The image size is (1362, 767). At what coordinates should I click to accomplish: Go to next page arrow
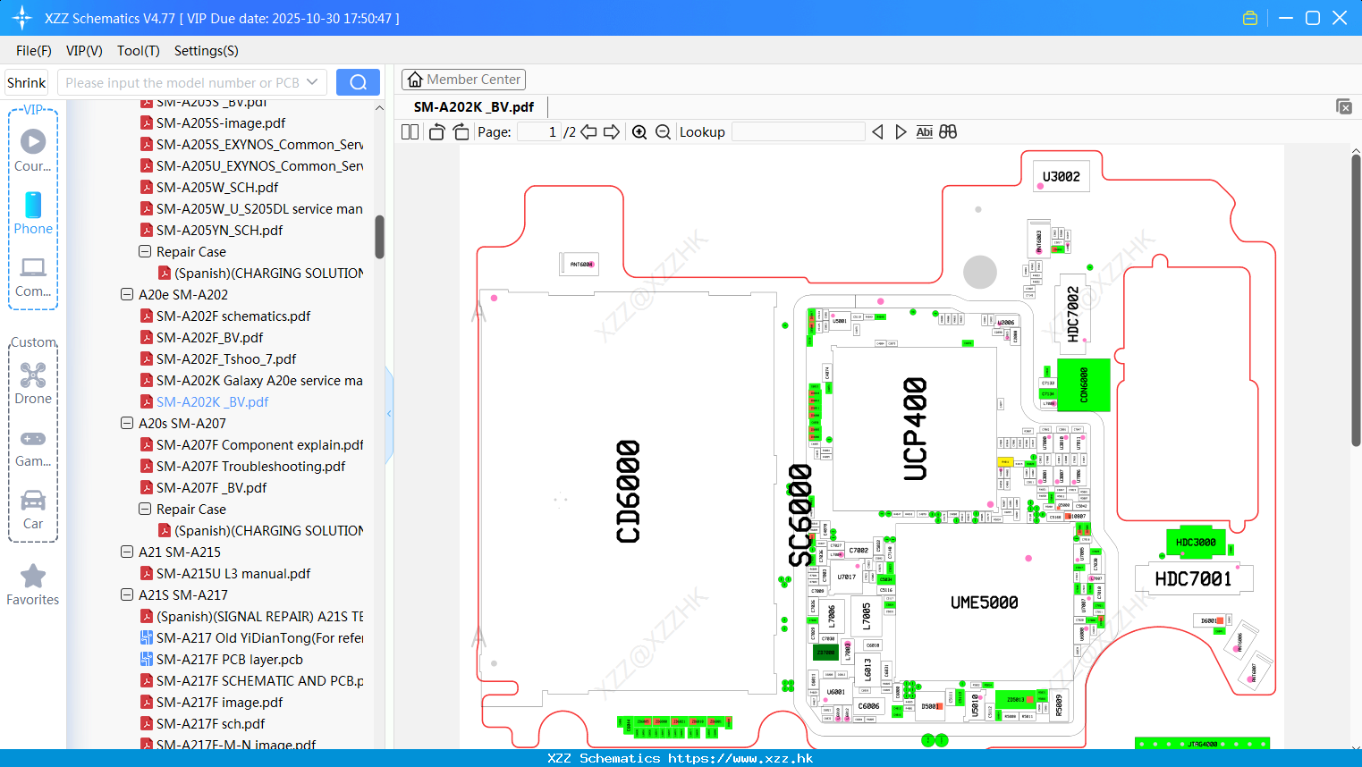(612, 131)
